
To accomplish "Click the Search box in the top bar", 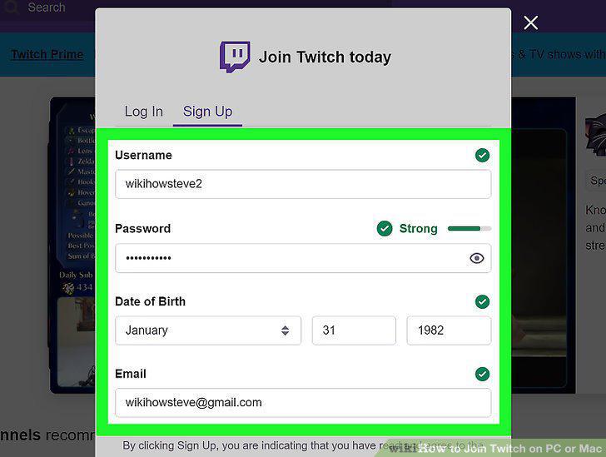I will coord(47,7).
